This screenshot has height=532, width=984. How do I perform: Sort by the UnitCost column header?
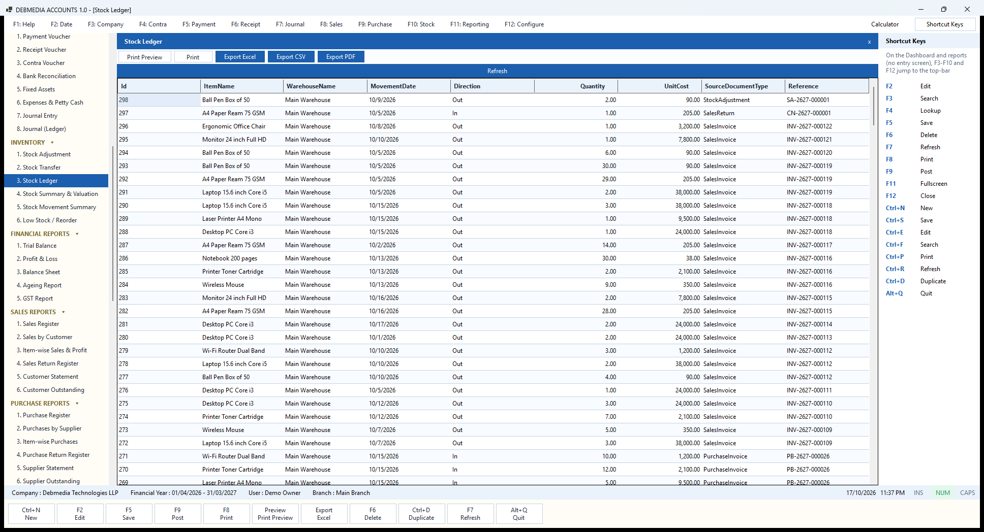660,86
